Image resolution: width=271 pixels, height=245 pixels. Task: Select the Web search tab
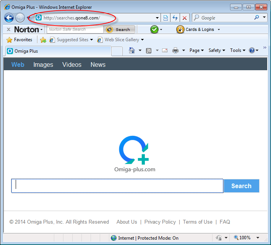(18, 65)
